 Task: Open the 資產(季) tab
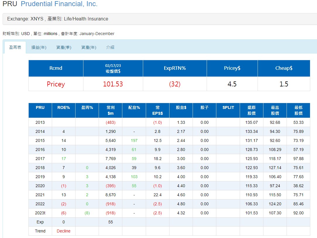(x=64, y=47)
